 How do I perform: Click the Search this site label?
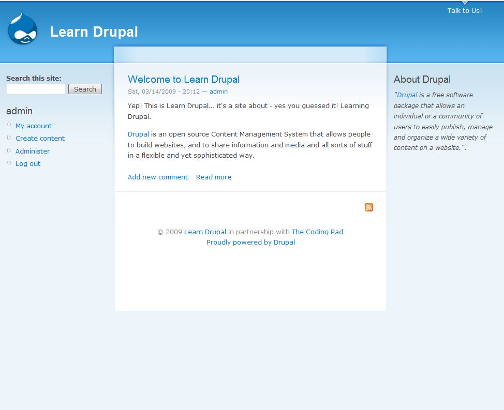pos(34,79)
